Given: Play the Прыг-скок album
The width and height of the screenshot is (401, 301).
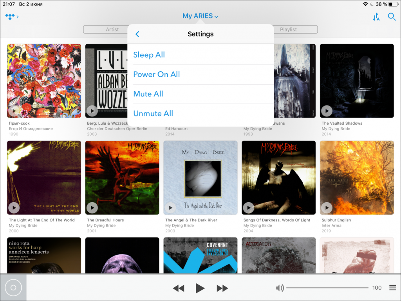Looking at the screenshot, I should point(14,111).
